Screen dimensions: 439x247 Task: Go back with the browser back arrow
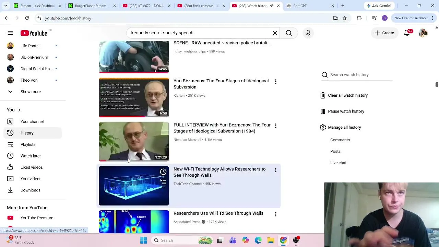click(7, 18)
